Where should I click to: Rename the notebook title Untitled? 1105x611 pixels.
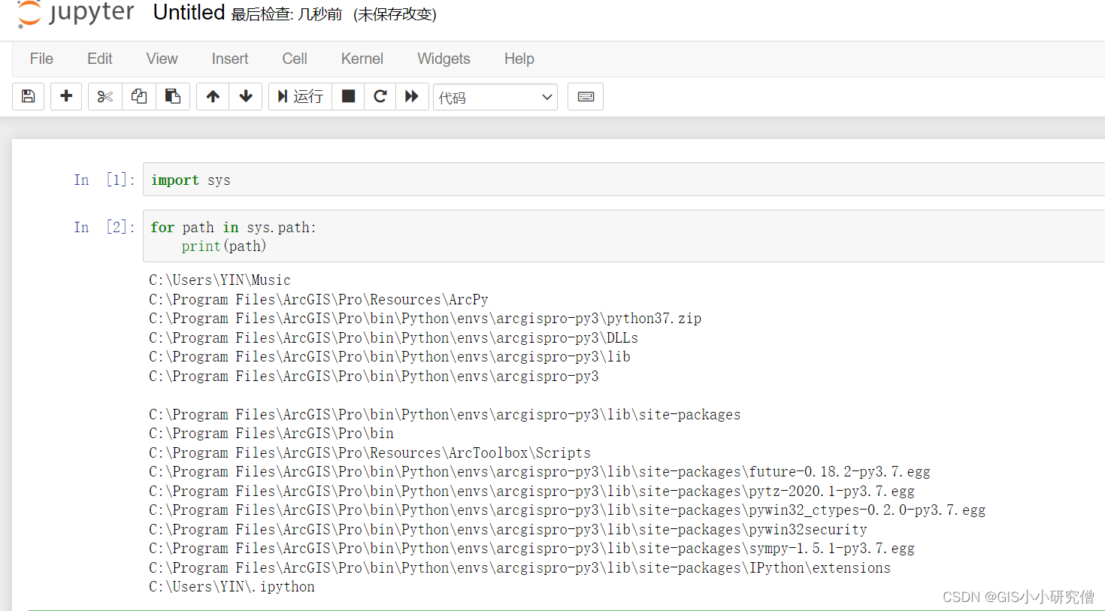pyautogui.click(x=189, y=13)
